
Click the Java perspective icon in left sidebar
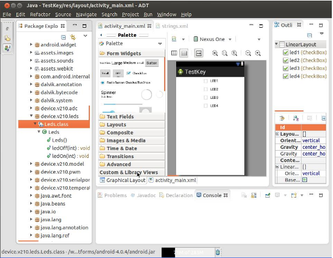click(x=7, y=48)
